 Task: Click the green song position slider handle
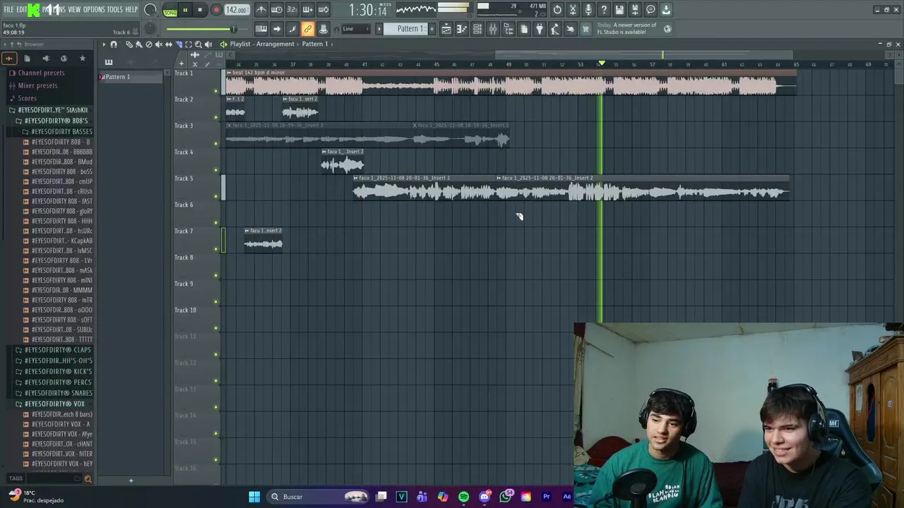click(x=232, y=29)
